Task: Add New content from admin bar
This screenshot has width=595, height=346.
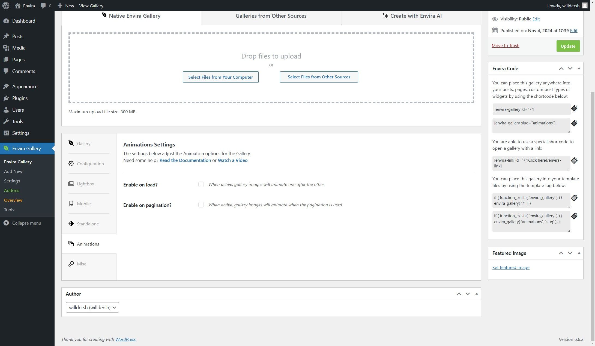Action: [66, 5]
